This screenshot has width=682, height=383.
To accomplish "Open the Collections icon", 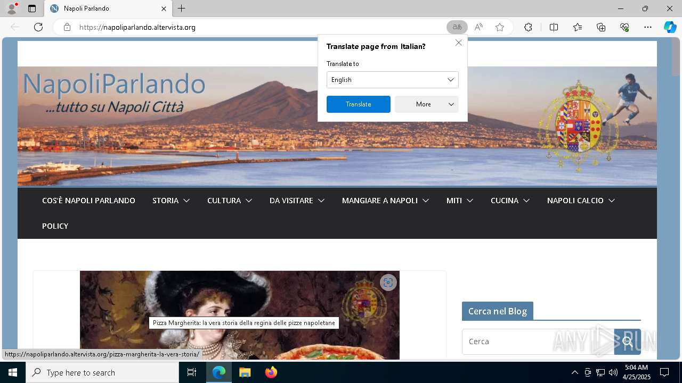I will coord(601,27).
